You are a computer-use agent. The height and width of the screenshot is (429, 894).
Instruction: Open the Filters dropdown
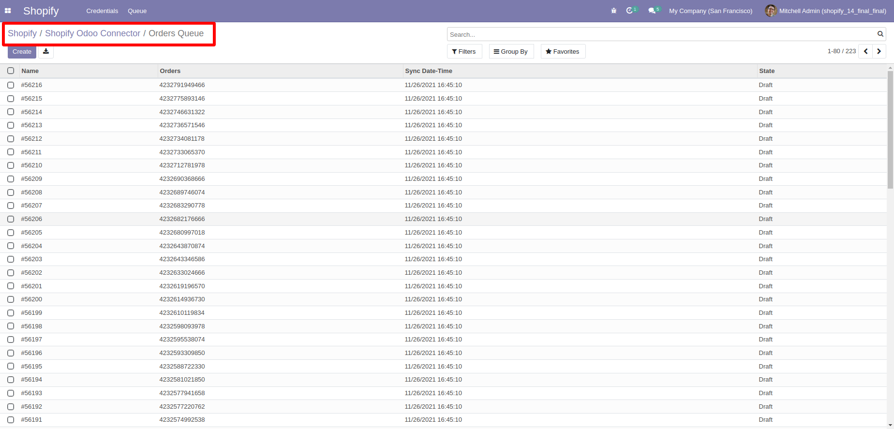(464, 51)
